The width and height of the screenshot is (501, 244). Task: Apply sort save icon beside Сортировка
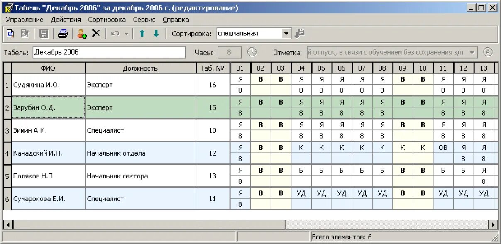pyautogui.click(x=300, y=34)
